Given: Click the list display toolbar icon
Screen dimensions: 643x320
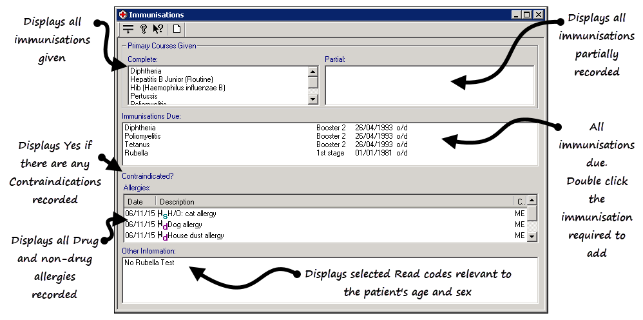Looking at the screenshot, I should (x=129, y=28).
